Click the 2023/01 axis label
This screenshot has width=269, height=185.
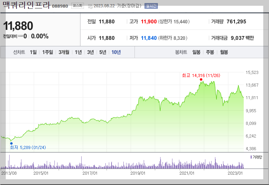tap(235, 173)
